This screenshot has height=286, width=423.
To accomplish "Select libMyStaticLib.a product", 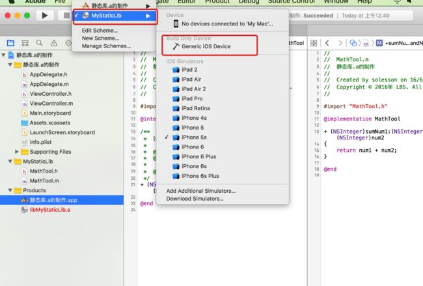I will (49, 210).
